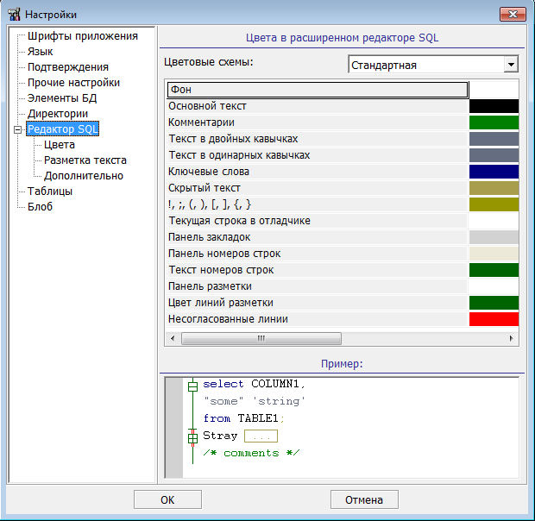Viewport: 535px width, 521px height.
Task: Collapse the Редактор SQL tree node
Action: [16, 130]
